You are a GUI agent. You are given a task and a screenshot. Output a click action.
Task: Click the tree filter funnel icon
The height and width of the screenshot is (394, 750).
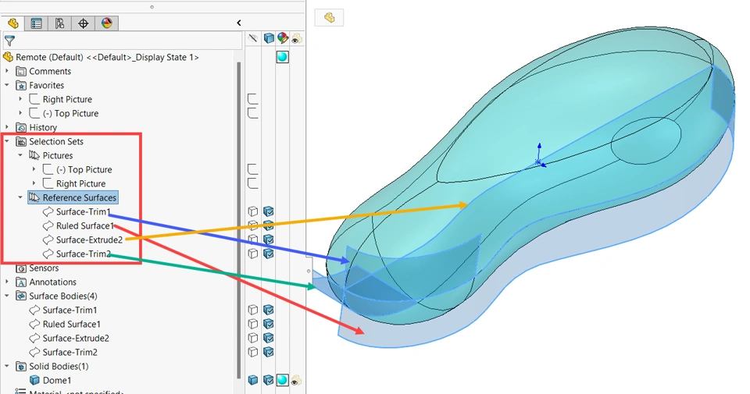click(9, 41)
